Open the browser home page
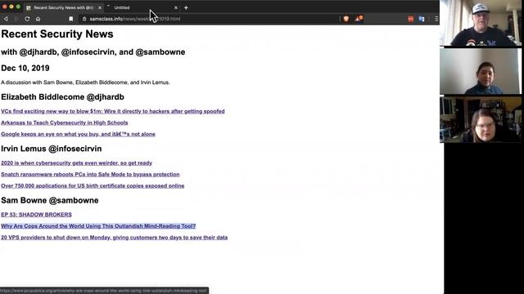524x294 pixels. point(38,19)
